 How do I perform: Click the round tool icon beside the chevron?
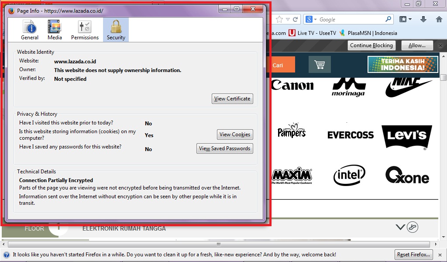pos(413,227)
